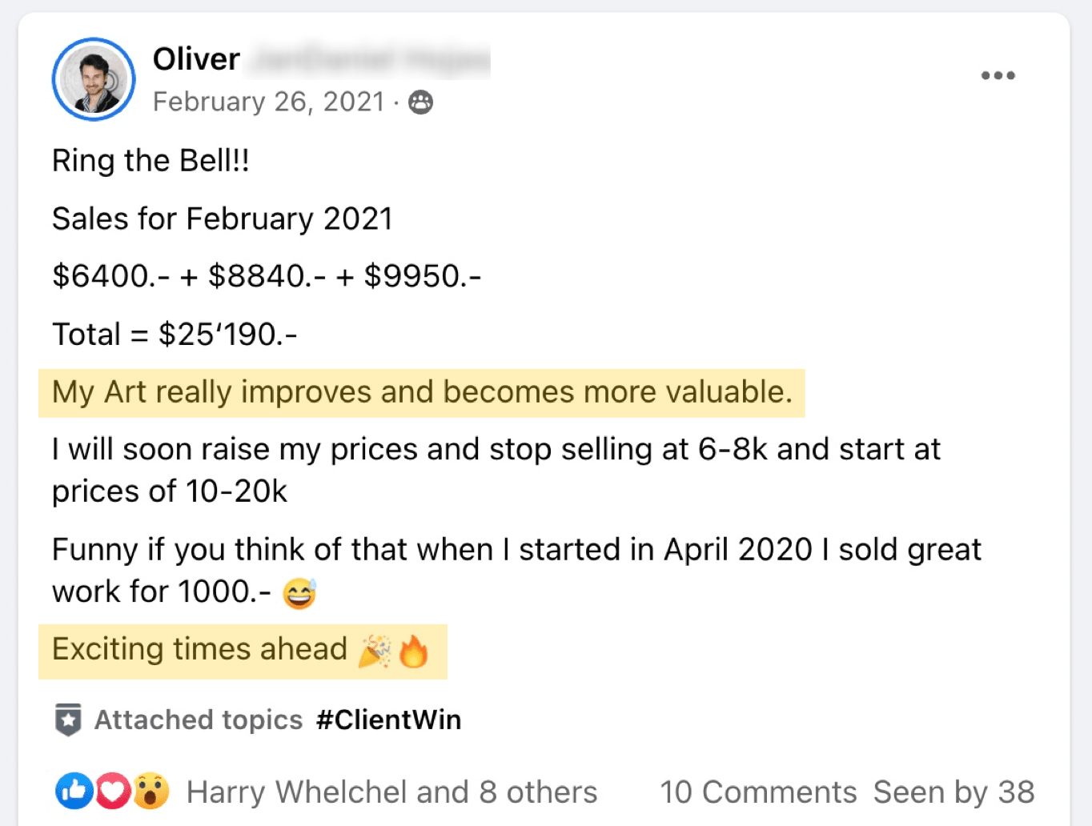Click the group audience privacy icon
Screen dimensions: 1092x826
tap(421, 102)
